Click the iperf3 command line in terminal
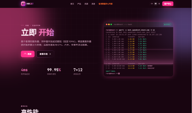The height and width of the screenshot is (113, 192). pyautogui.click(x=130, y=30)
